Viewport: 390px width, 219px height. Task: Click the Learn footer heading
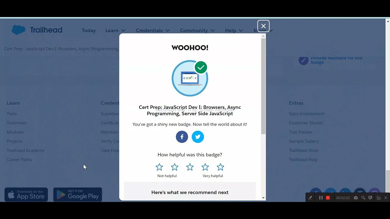[13, 103]
